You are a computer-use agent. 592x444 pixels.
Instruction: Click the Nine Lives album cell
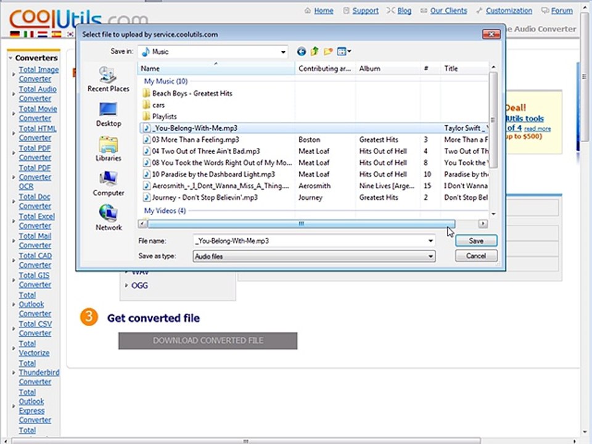[x=387, y=186]
